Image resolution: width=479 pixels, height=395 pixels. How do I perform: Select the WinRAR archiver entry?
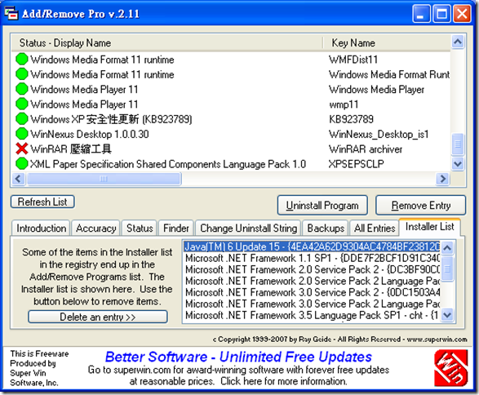point(231,149)
